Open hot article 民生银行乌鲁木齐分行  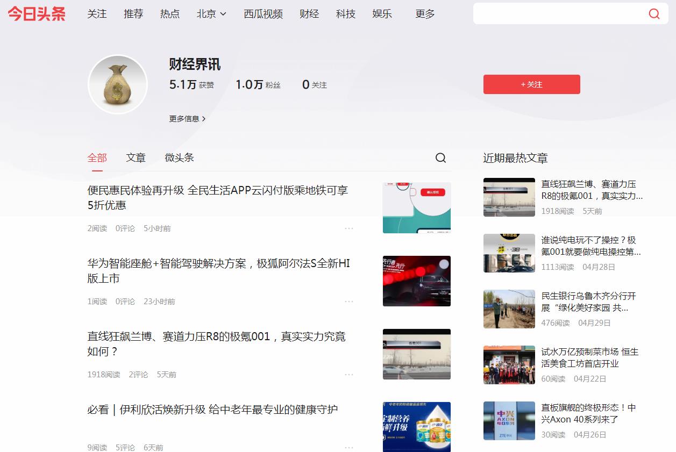588,302
